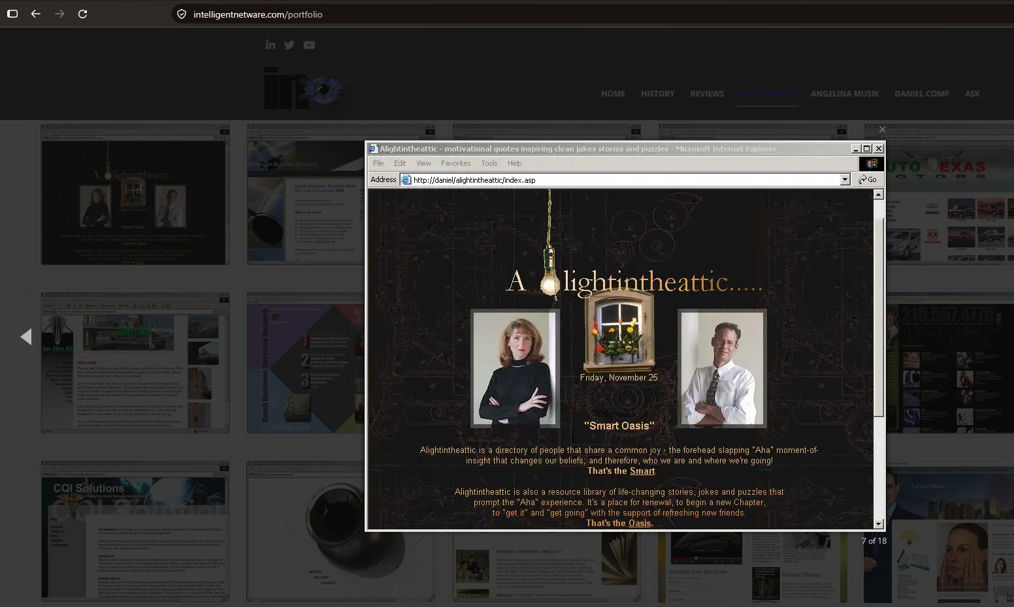Expand the IE Address dropdown arrow

(x=845, y=179)
